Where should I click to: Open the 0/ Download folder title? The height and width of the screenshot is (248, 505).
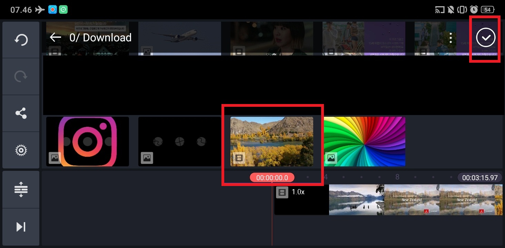(100, 38)
